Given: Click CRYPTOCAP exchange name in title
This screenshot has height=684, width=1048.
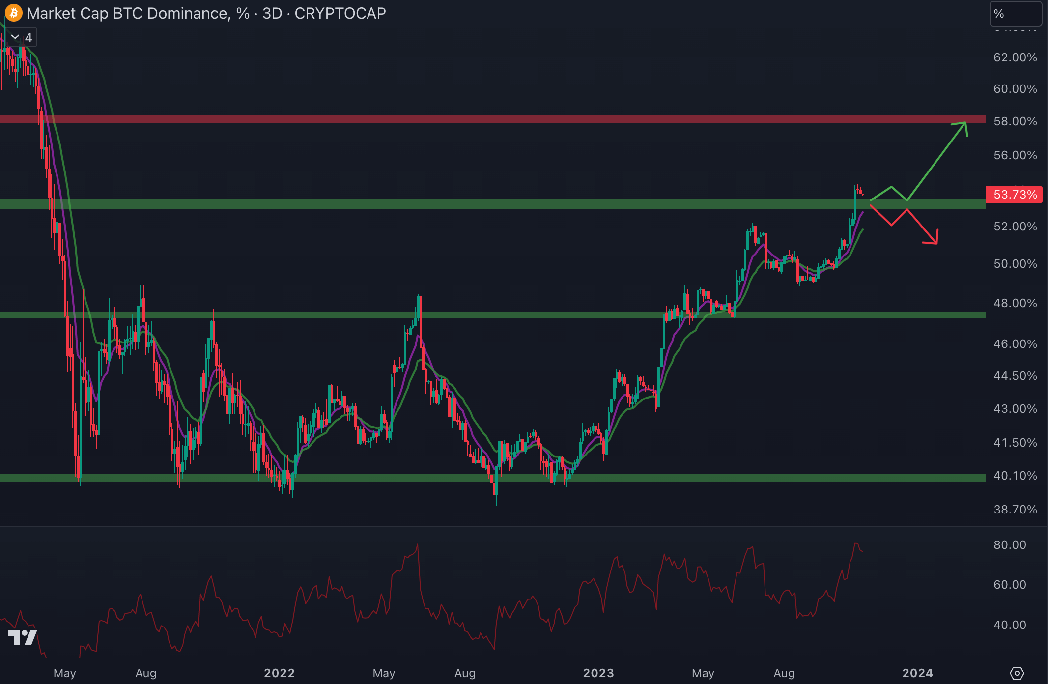Looking at the screenshot, I should 340,13.
